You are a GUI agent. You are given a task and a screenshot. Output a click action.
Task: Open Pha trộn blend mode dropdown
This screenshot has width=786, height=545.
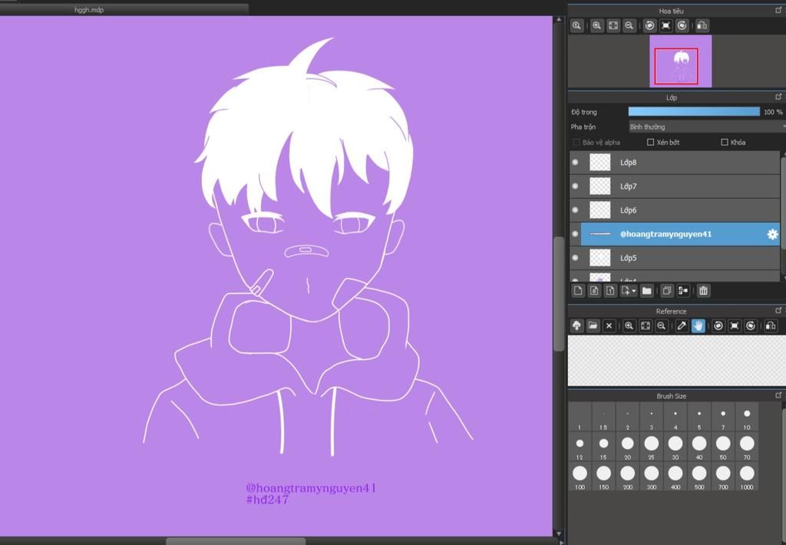click(x=707, y=127)
